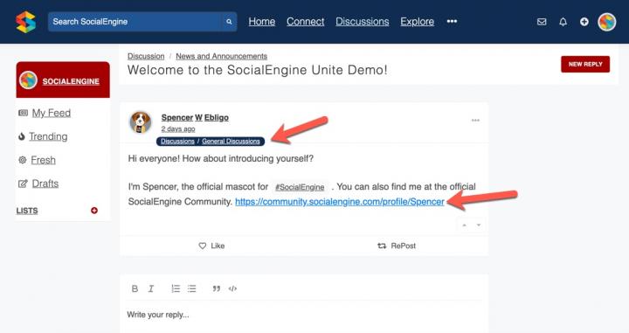Upvote the post with up arrow

pos(464,225)
